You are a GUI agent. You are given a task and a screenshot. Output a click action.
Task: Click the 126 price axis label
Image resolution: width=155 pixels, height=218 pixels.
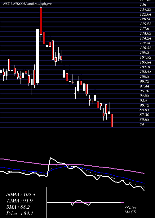tap(143, 5)
